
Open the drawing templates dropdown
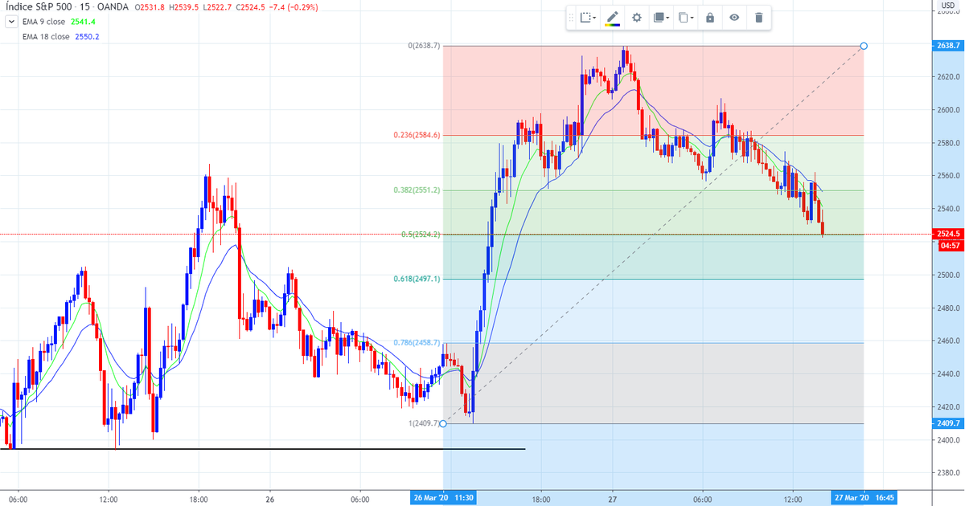(589, 17)
